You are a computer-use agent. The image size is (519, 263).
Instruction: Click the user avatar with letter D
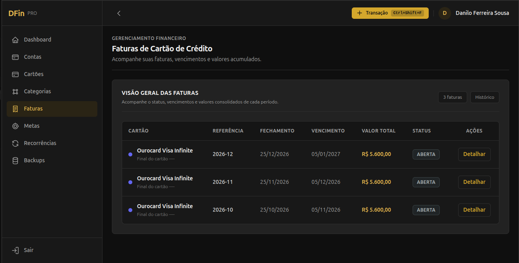click(x=445, y=13)
